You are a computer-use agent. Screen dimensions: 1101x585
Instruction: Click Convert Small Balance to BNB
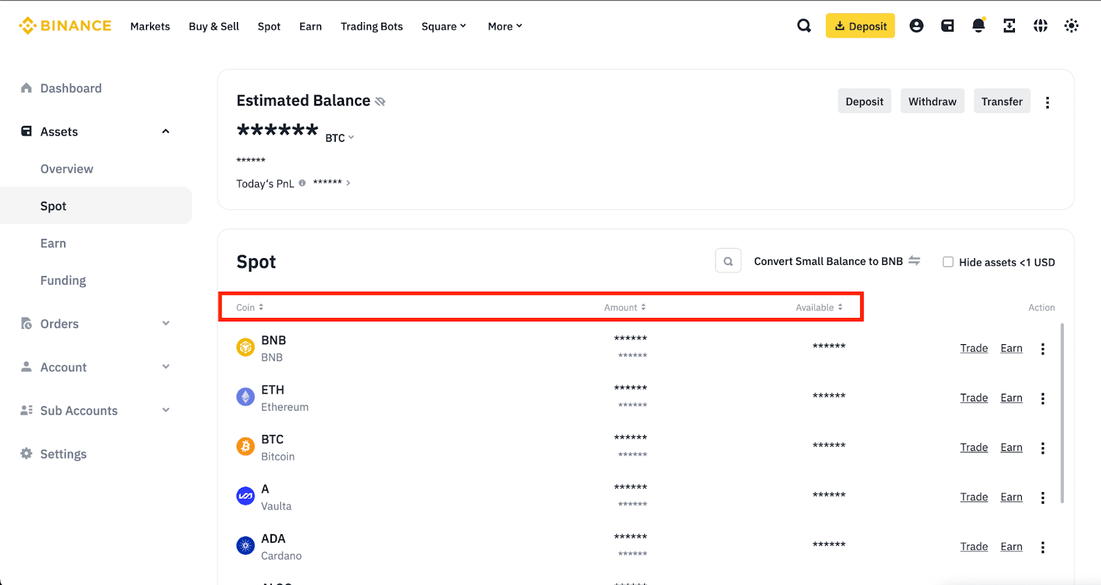829,262
